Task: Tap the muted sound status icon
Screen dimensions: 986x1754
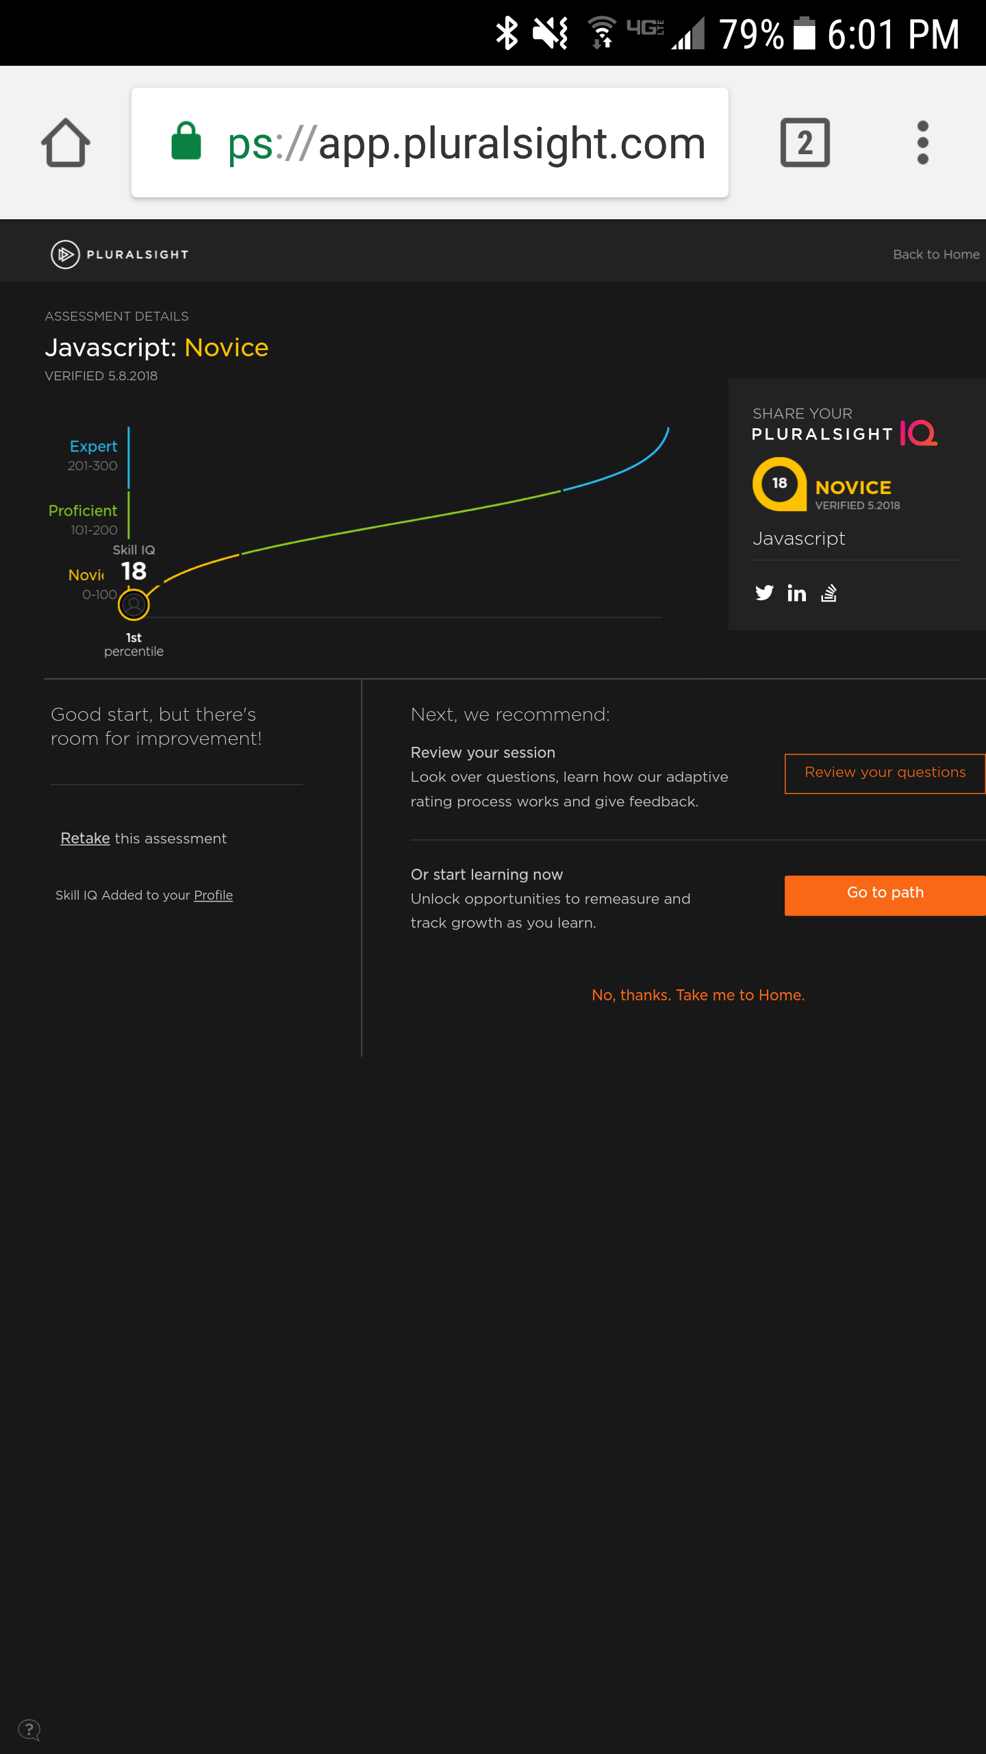Action: (x=551, y=33)
